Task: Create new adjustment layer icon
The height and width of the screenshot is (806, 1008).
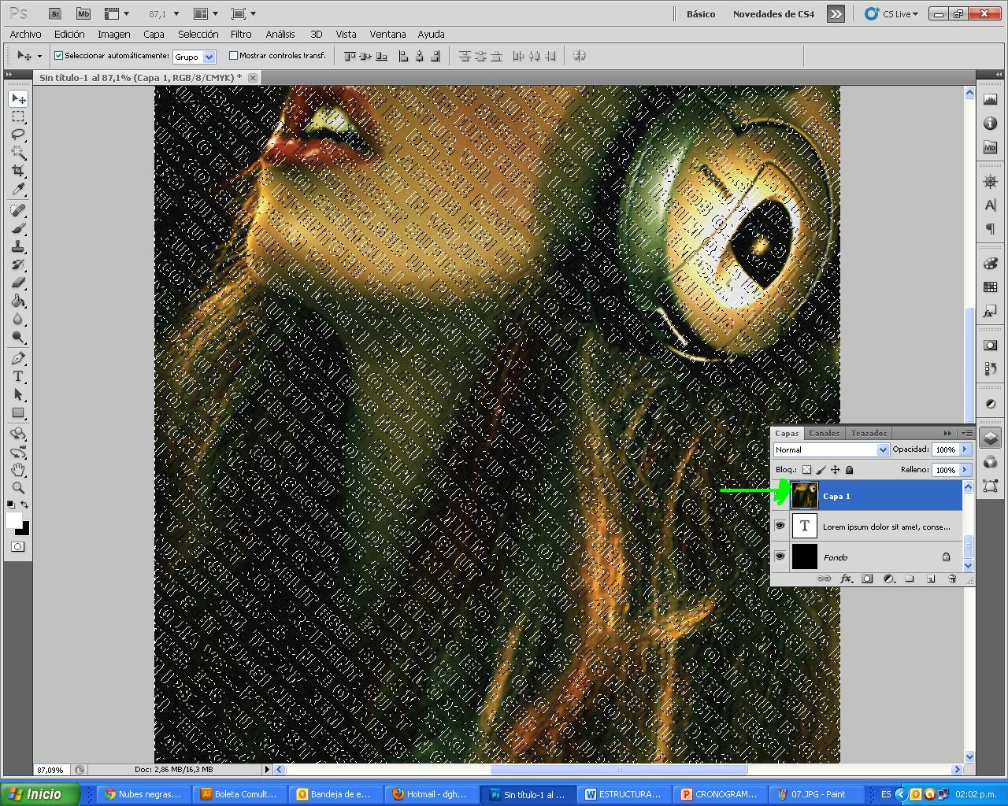Action: 888,579
